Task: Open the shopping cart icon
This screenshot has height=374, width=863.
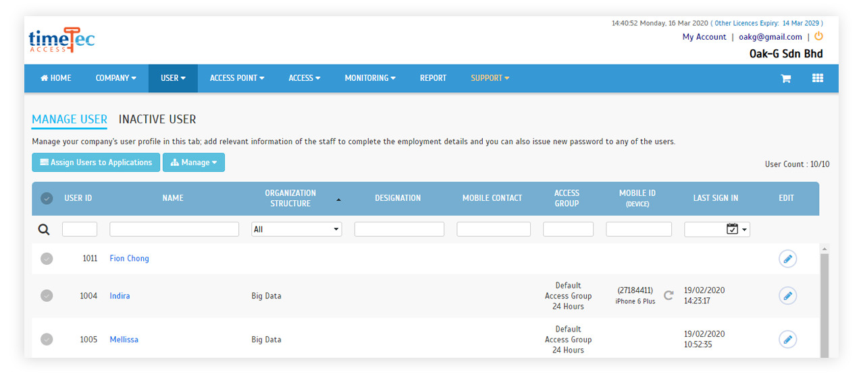Action: pos(786,78)
